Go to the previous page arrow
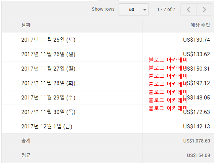 188,10
